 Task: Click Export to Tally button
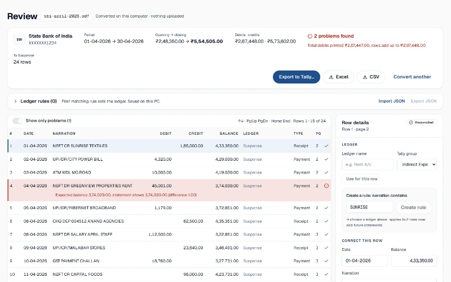tap(297, 77)
